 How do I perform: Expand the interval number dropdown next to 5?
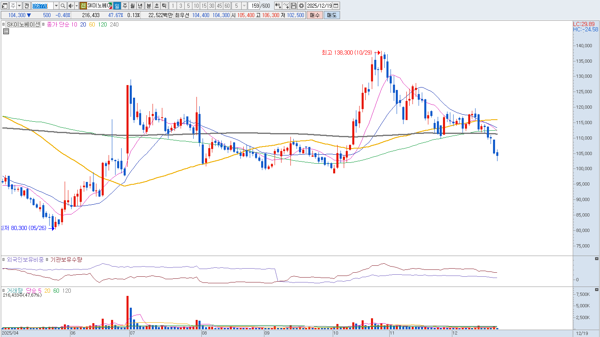pos(244,6)
